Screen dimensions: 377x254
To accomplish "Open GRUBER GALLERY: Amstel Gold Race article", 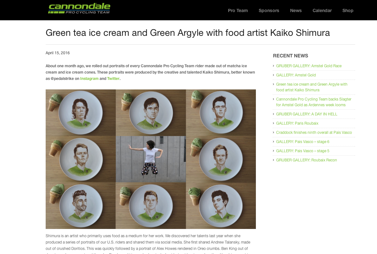I will coord(309,66).
